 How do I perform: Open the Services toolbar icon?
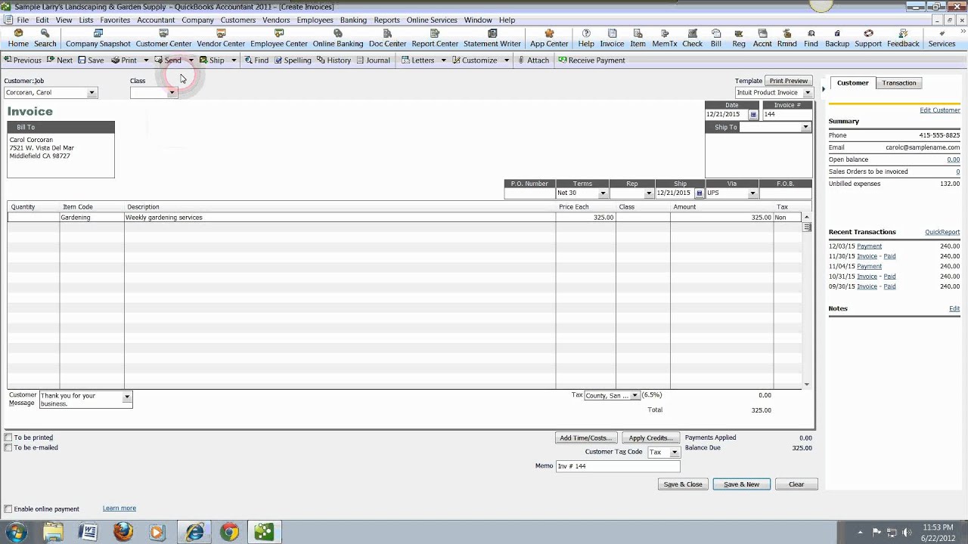coord(942,39)
